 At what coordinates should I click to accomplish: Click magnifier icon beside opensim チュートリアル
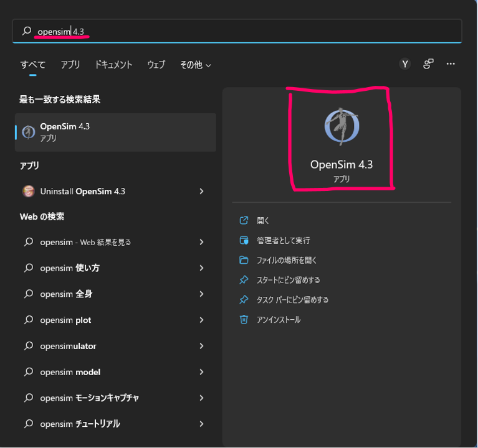pos(29,424)
